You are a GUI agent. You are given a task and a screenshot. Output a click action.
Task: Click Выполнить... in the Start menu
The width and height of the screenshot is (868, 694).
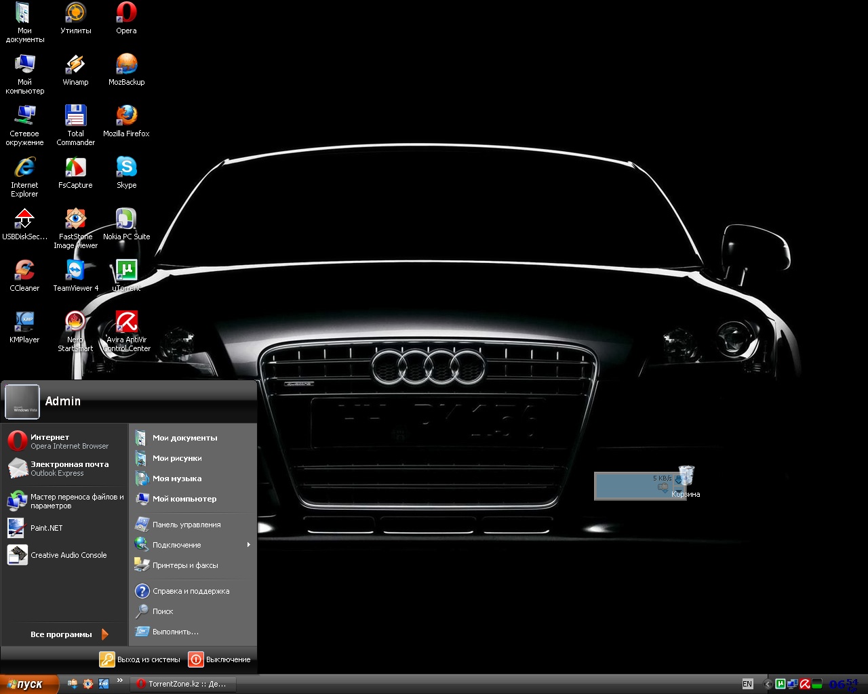coord(193,632)
